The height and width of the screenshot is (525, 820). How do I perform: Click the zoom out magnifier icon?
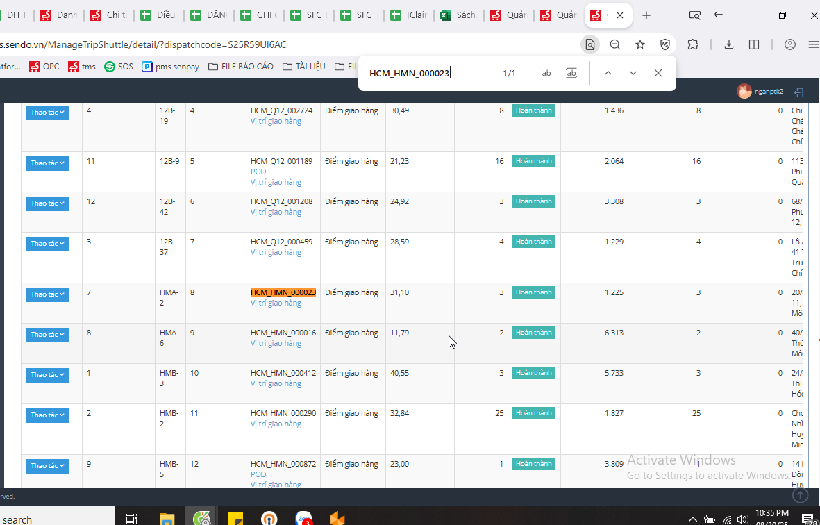tap(615, 44)
